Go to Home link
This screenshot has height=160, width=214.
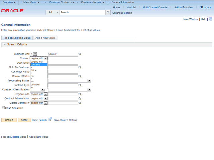(116, 7)
